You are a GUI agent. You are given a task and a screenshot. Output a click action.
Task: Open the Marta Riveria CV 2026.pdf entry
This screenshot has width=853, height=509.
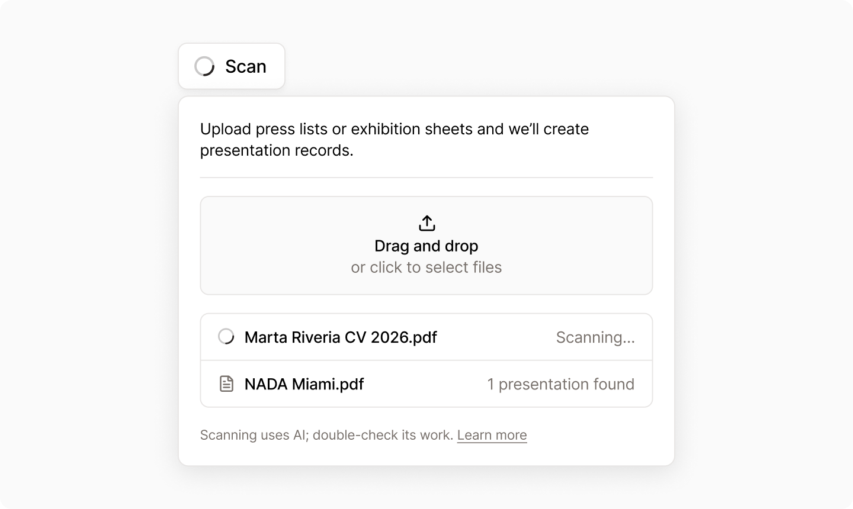pyautogui.click(x=341, y=337)
